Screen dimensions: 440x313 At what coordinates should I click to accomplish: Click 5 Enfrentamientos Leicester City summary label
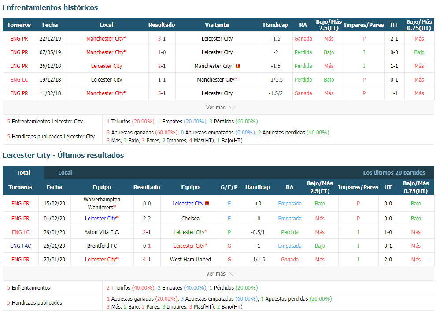pyautogui.click(x=45, y=122)
